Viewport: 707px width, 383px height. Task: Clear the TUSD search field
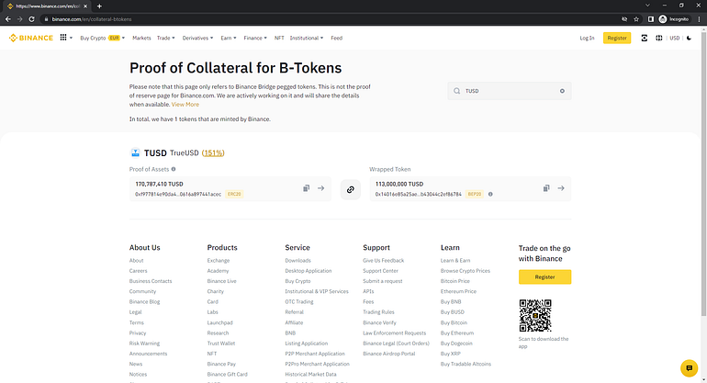pos(562,91)
